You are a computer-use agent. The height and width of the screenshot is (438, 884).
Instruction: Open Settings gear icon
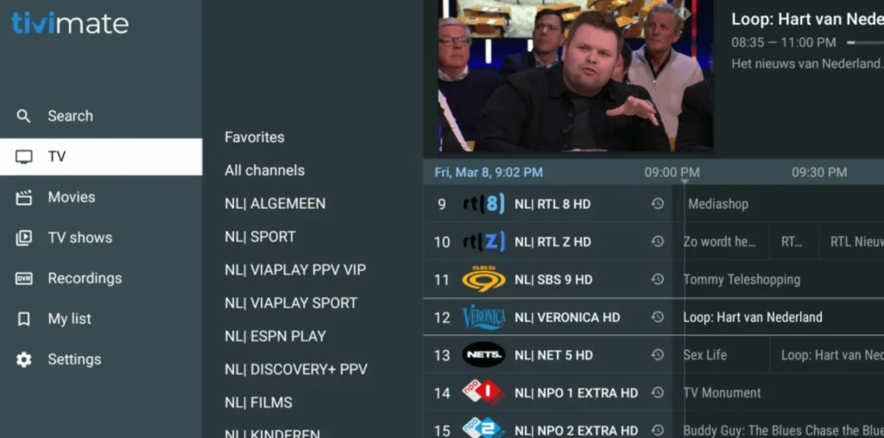coord(23,359)
